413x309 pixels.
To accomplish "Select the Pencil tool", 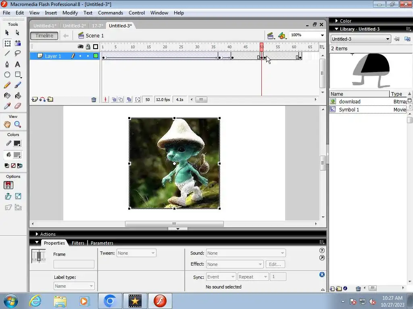I will (7, 85).
